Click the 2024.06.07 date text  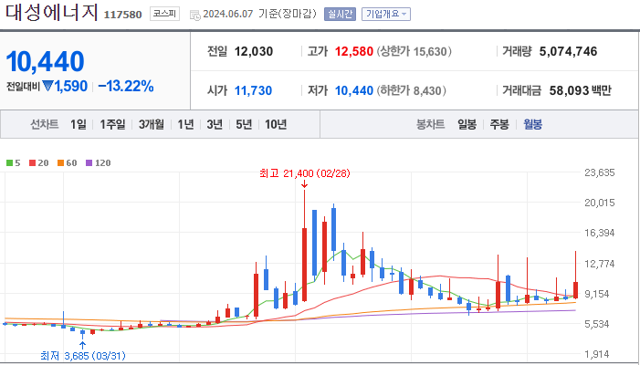(228, 15)
